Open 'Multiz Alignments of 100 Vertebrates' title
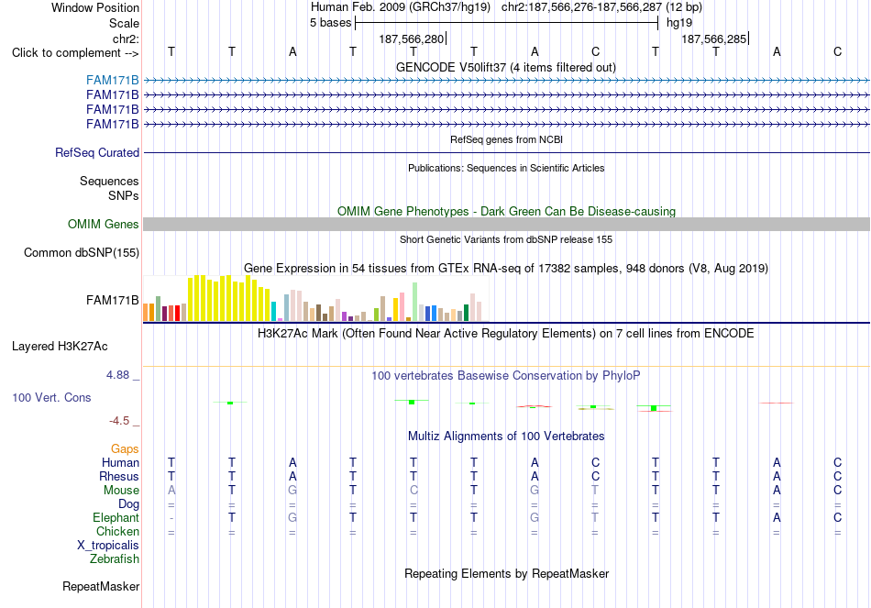 pos(506,437)
